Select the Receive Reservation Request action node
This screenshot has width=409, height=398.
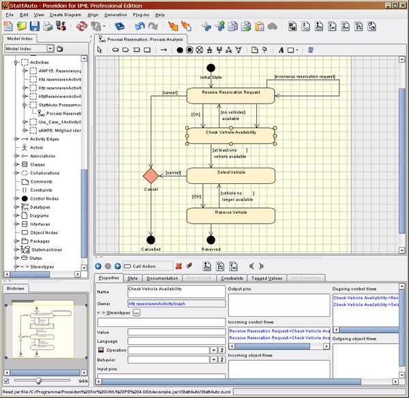[231, 95]
